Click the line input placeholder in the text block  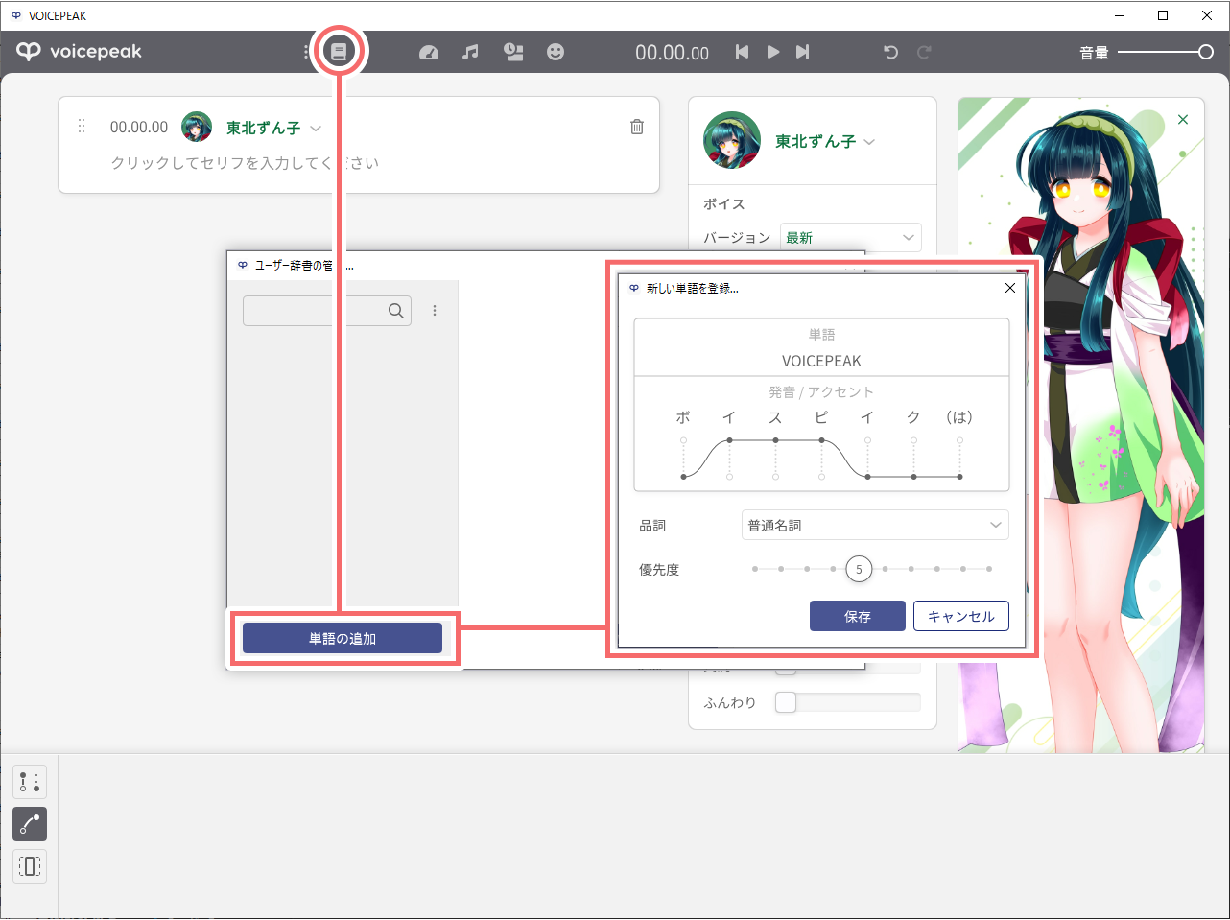[x=245, y=163]
